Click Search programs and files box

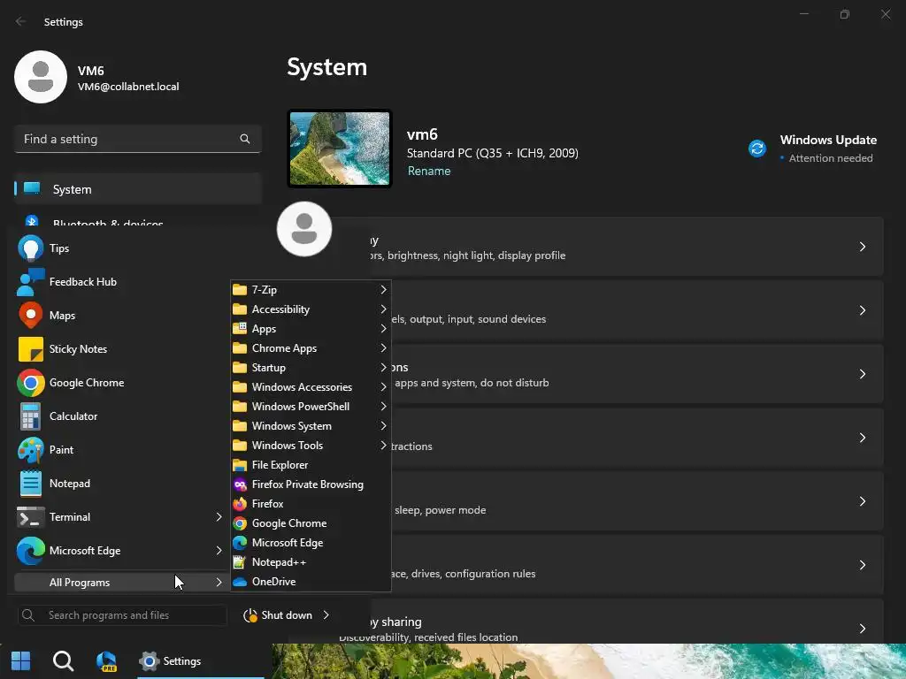tap(122, 615)
